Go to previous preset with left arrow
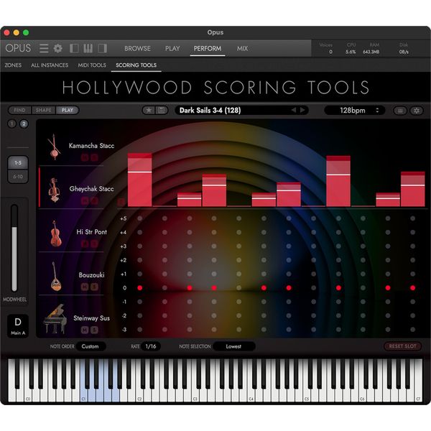The height and width of the screenshot is (431, 431). tap(294, 110)
